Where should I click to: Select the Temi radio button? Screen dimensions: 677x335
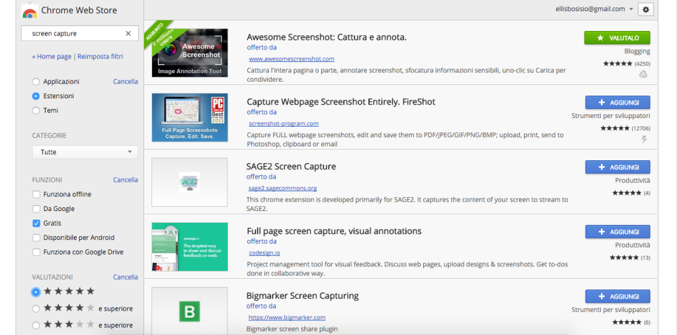pos(36,111)
